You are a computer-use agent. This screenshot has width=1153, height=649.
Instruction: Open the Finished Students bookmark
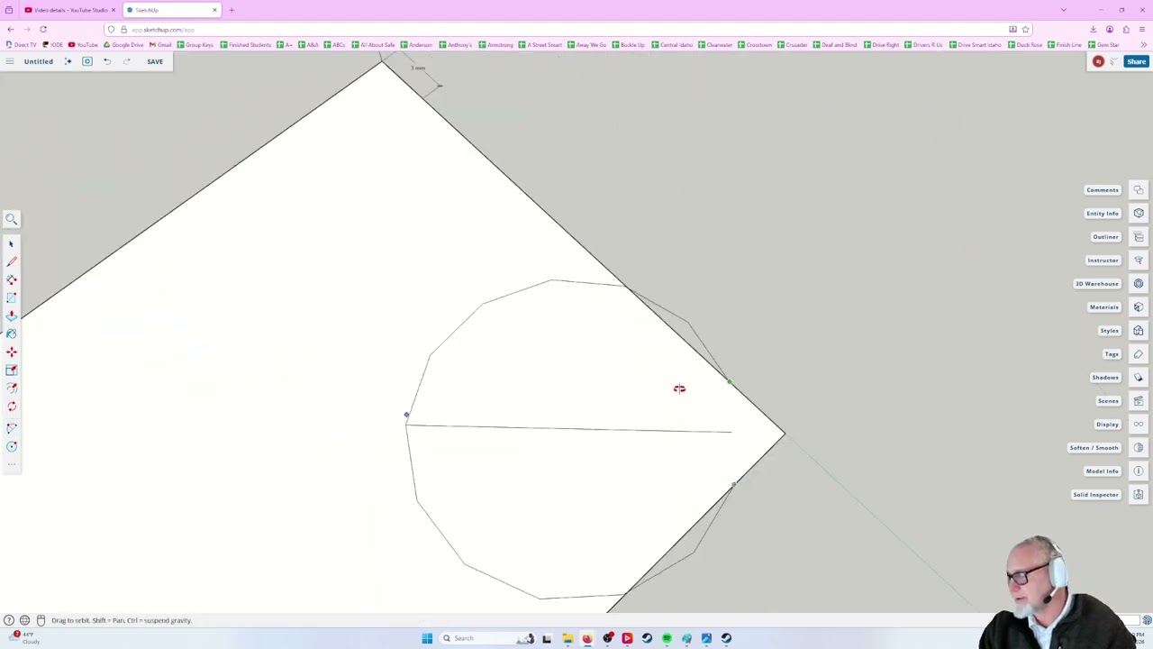[246, 45]
